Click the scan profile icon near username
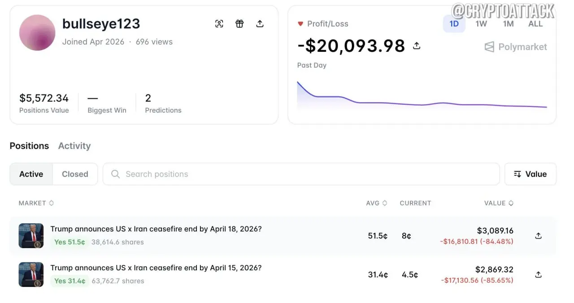 point(219,24)
